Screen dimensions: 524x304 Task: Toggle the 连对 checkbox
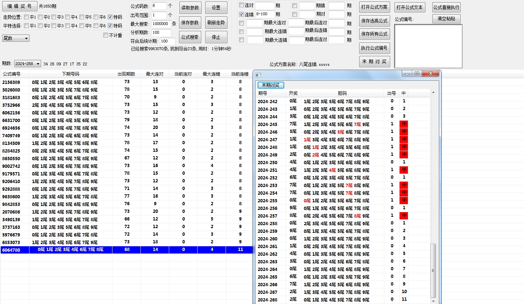tap(241, 5)
